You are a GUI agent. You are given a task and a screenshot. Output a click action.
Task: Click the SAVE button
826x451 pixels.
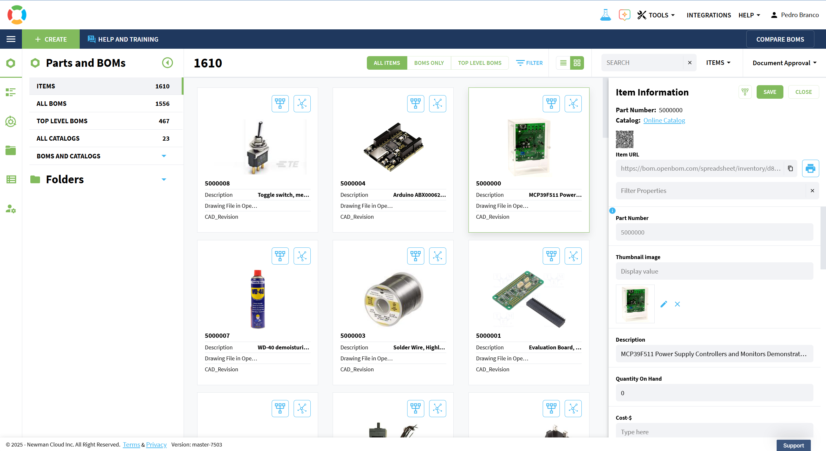[x=770, y=92]
